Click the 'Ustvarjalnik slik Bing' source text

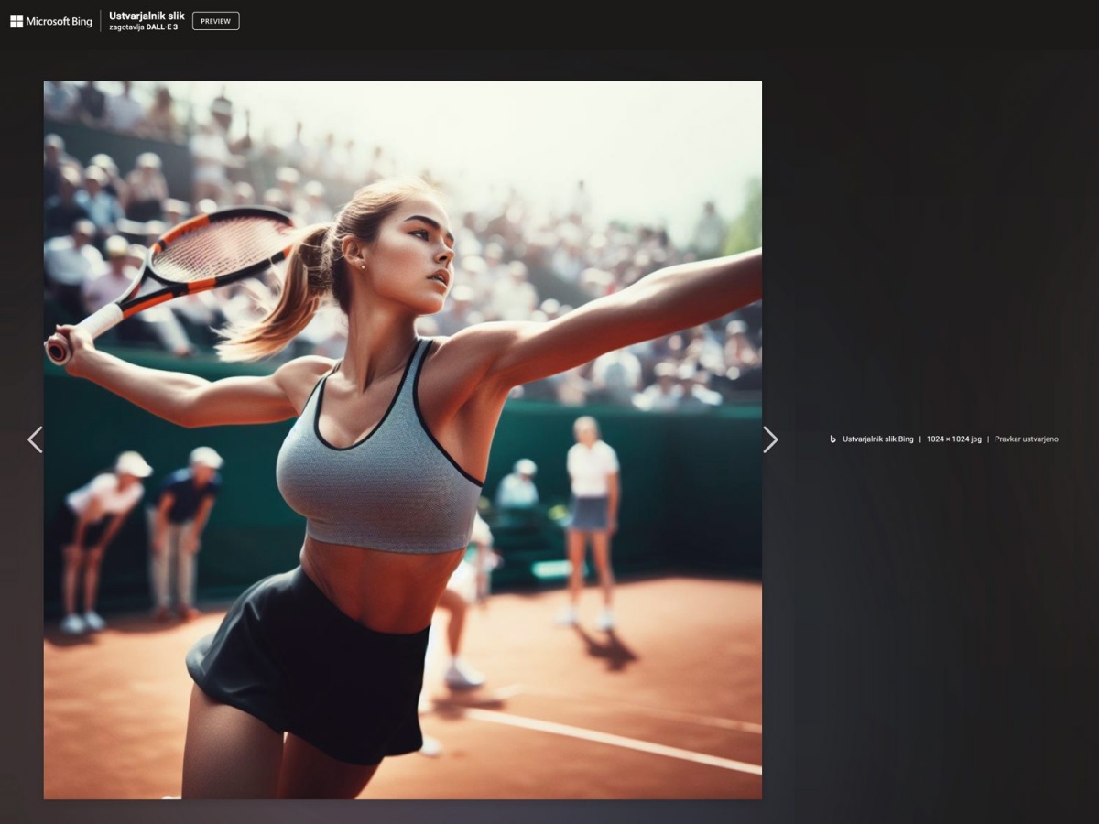[878, 439]
